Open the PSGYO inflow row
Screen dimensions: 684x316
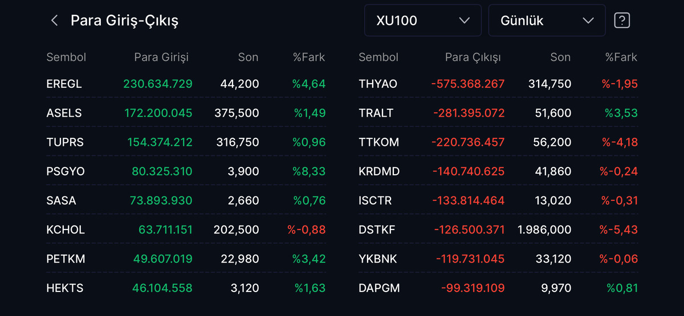186,171
